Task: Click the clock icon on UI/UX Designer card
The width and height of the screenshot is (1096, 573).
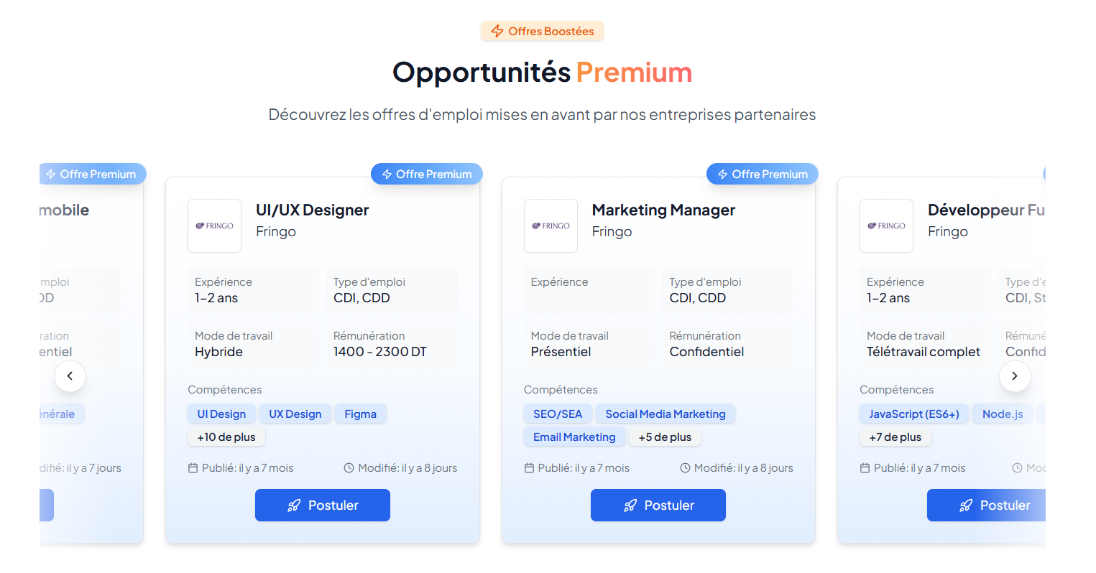Action: click(349, 468)
